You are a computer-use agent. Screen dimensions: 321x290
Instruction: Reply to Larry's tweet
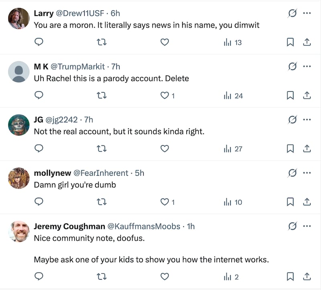39,42
